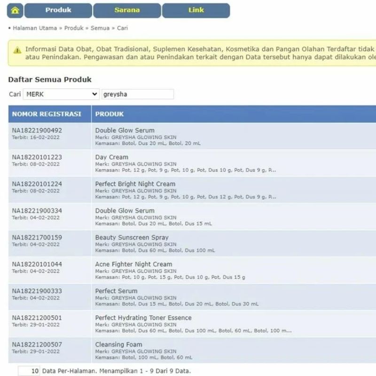Select registration number NA18220101044
Screen dimensions: 376x376
coord(37,264)
